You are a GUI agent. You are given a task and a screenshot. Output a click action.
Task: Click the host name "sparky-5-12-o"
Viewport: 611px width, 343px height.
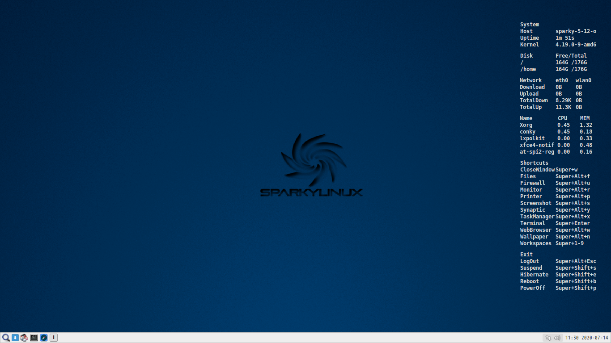576,31
